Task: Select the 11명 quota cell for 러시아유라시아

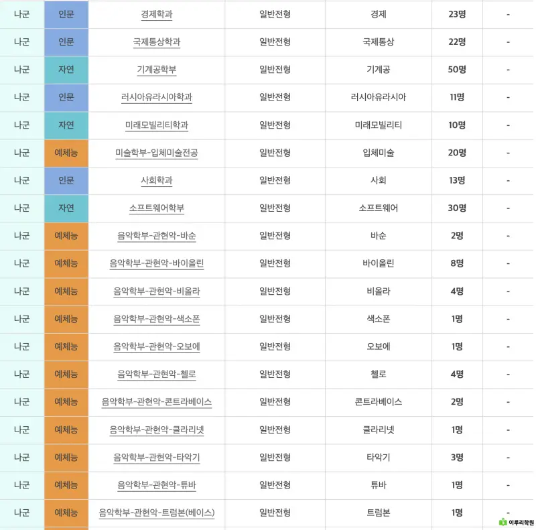Action: pyautogui.click(x=457, y=97)
